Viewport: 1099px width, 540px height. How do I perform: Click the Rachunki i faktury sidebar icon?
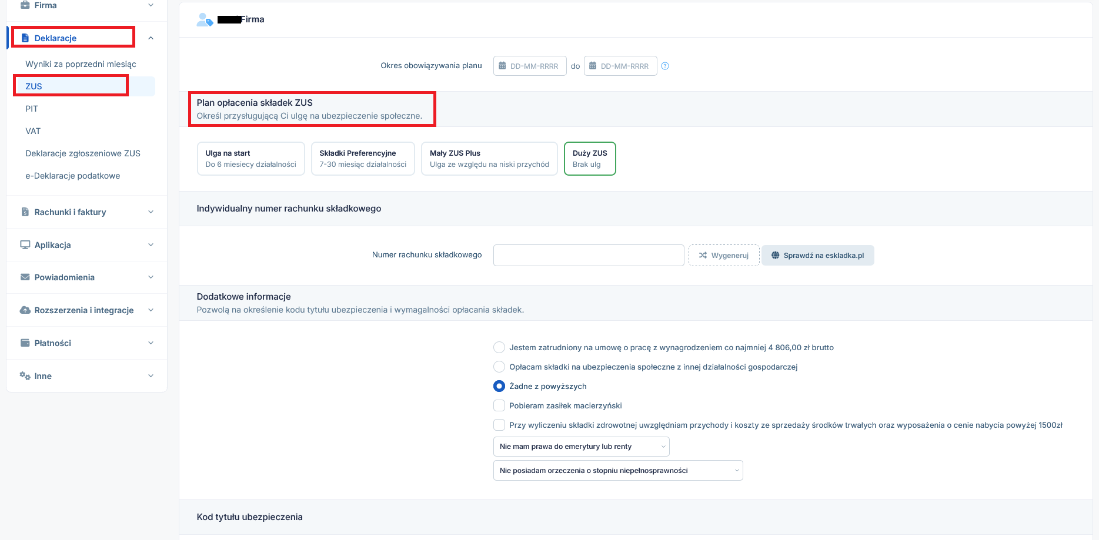(x=25, y=212)
